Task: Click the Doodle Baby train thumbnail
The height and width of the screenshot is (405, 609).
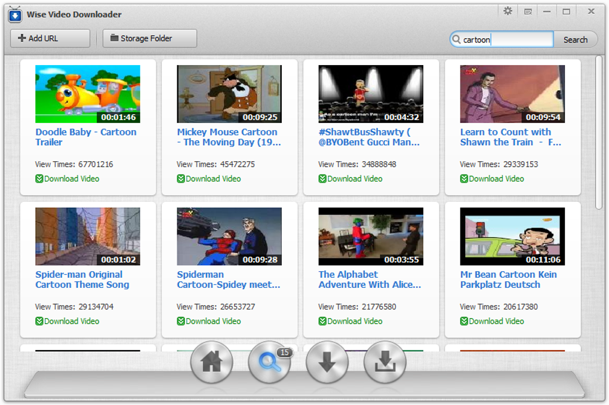Action: coord(88,94)
